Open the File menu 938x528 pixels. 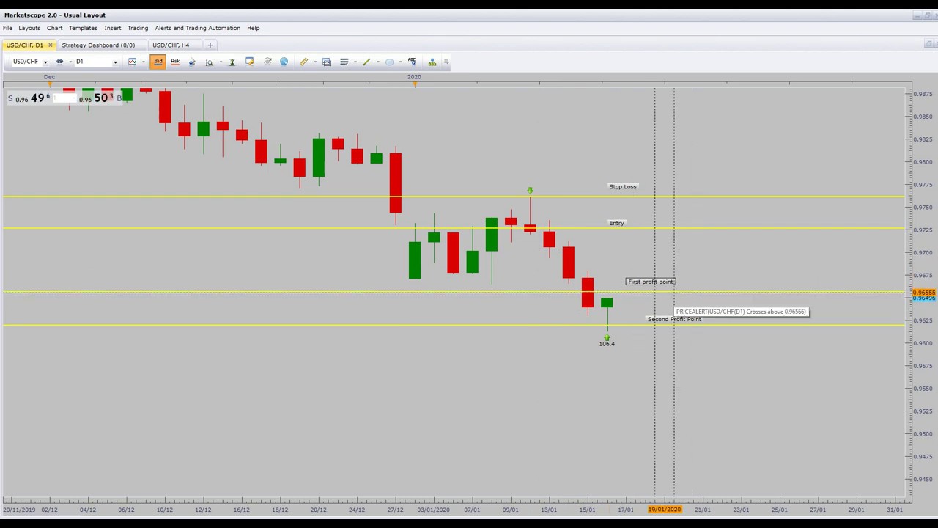[x=7, y=28]
